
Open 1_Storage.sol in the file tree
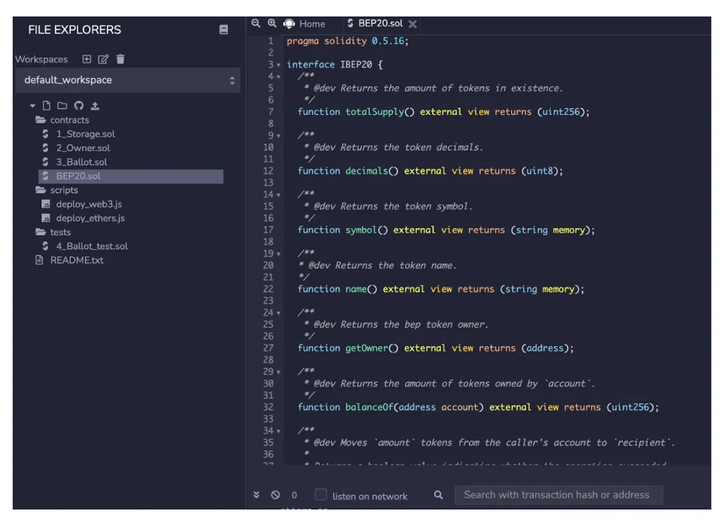click(86, 134)
